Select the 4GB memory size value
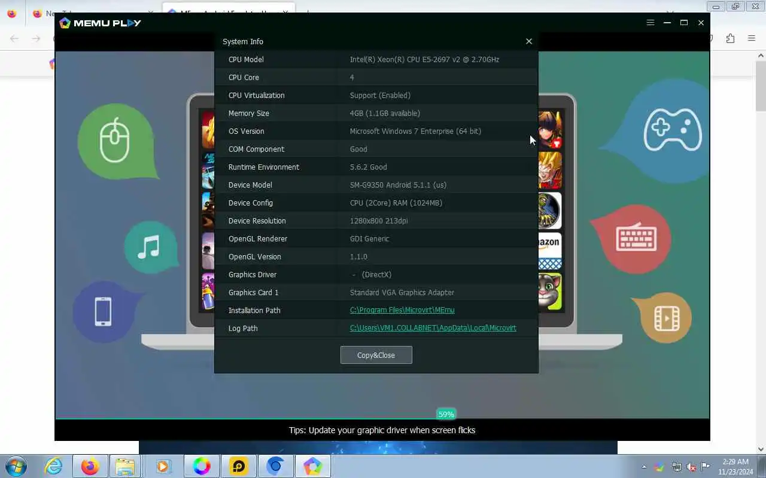 (x=385, y=113)
